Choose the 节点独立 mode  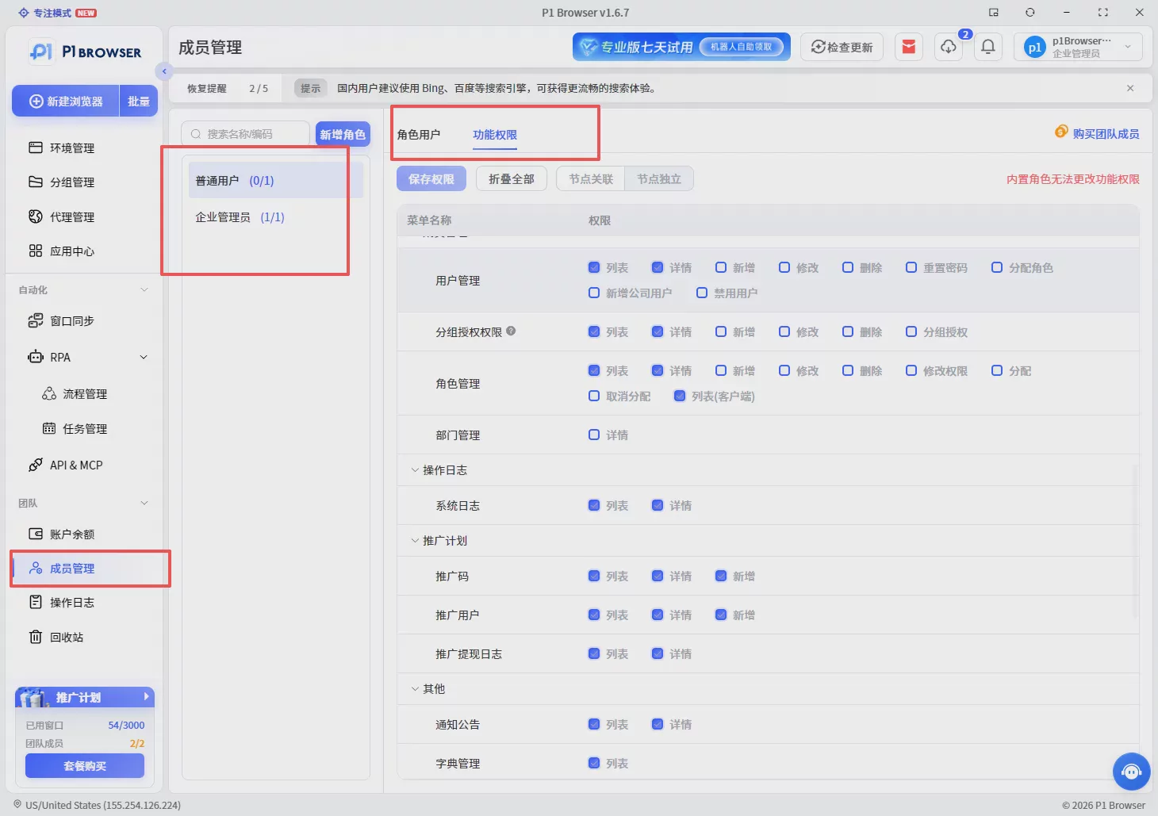click(659, 179)
